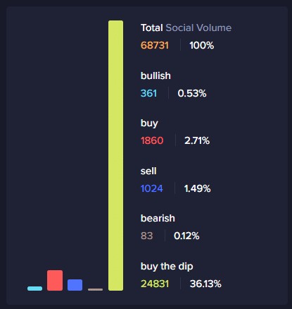Click the cyan bullish bar
The width and height of the screenshot is (292, 309).
coord(34,289)
